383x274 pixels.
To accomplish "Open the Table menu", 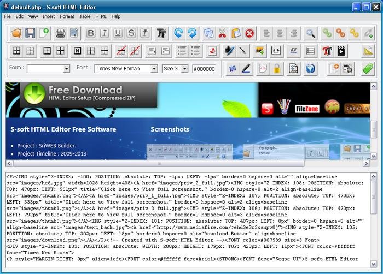I will click(x=85, y=16).
